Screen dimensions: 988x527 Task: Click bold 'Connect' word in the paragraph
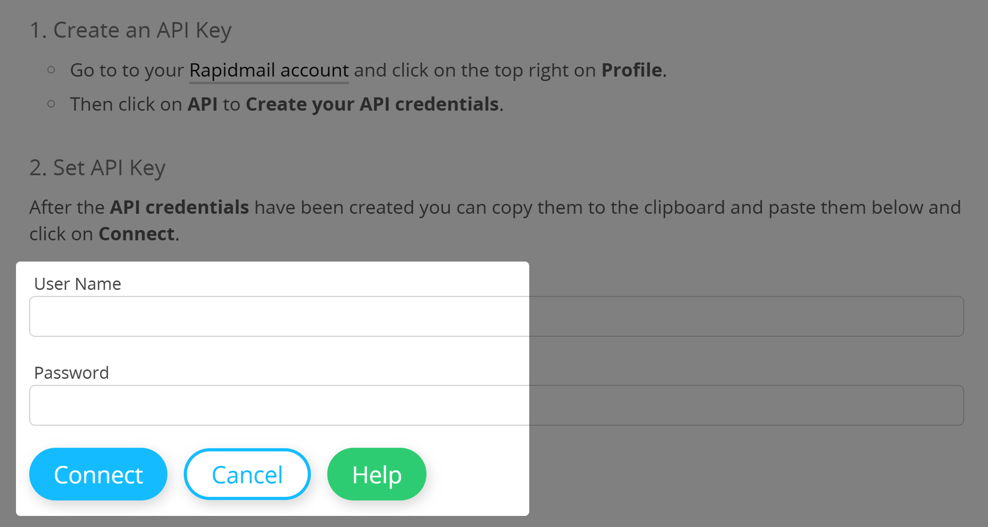coord(136,234)
